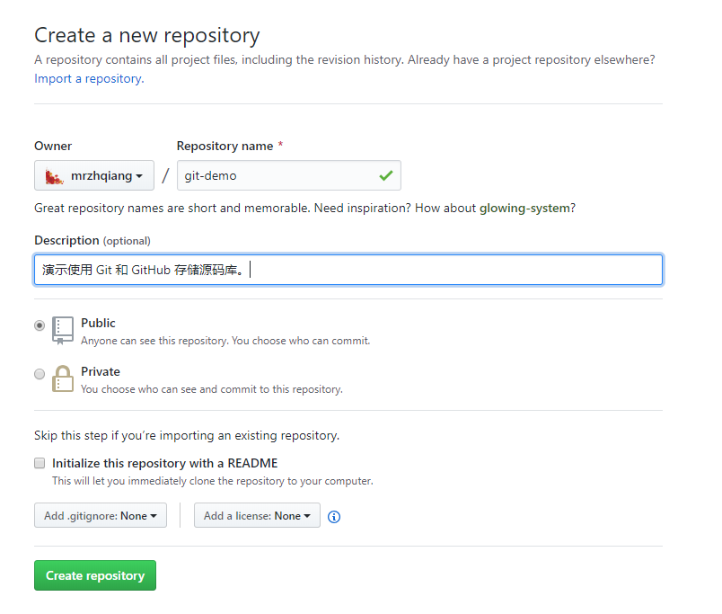Use the suggested name glowing-system
This screenshot has width=722, height=614.
pyautogui.click(x=524, y=209)
